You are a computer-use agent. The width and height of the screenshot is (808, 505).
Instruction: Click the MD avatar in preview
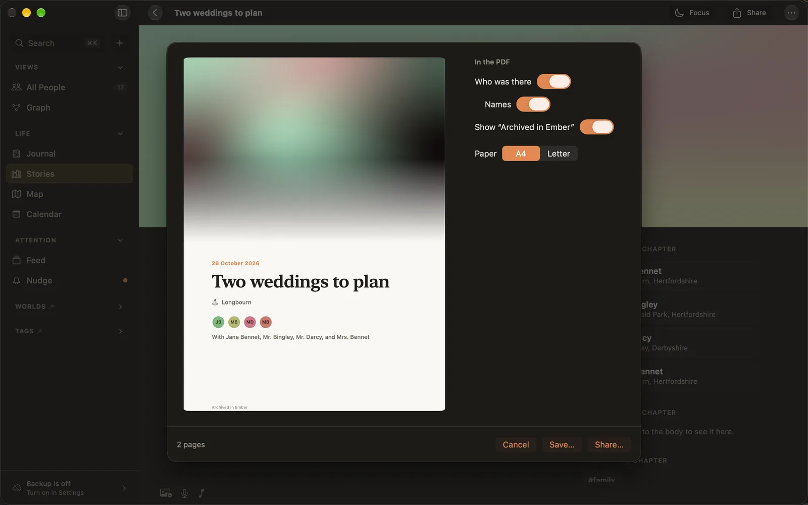pyautogui.click(x=250, y=322)
